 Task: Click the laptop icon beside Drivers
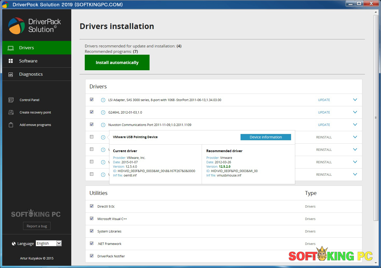tap(11, 48)
